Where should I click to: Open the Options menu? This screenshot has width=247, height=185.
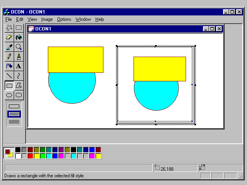64,19
